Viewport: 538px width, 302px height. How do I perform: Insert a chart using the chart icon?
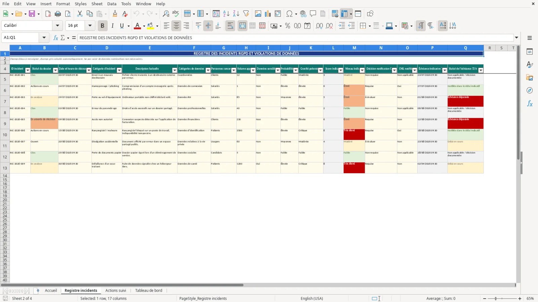268,14
